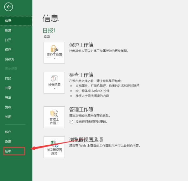Click the greyed 历史记录 sidebar item

point(16,69)
